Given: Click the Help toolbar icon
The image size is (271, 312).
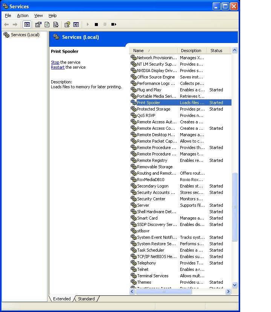Looking at the screenshot, I should pyautogui.click(x=67, y=25).
